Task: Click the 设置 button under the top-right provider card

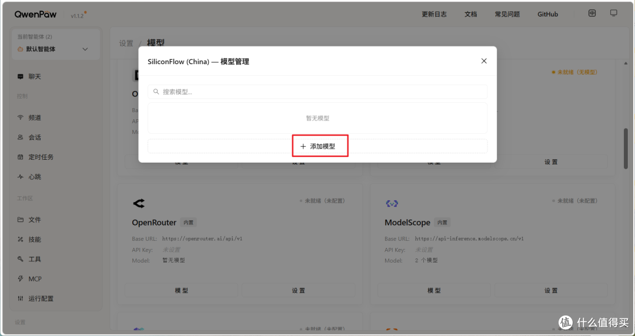Action: (x=551, y=162)
